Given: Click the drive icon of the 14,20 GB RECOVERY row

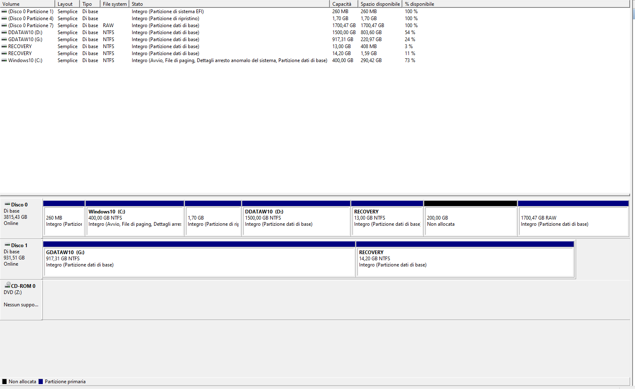Looking at the screenshot, I should pyautogui.click(x=4, y=53).
